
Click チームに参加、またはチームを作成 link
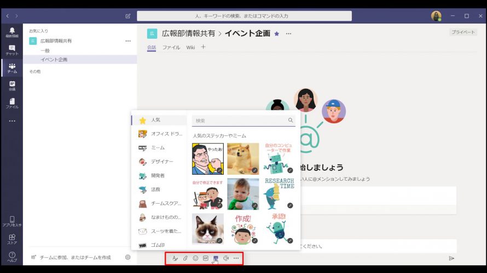click(75, 257)
